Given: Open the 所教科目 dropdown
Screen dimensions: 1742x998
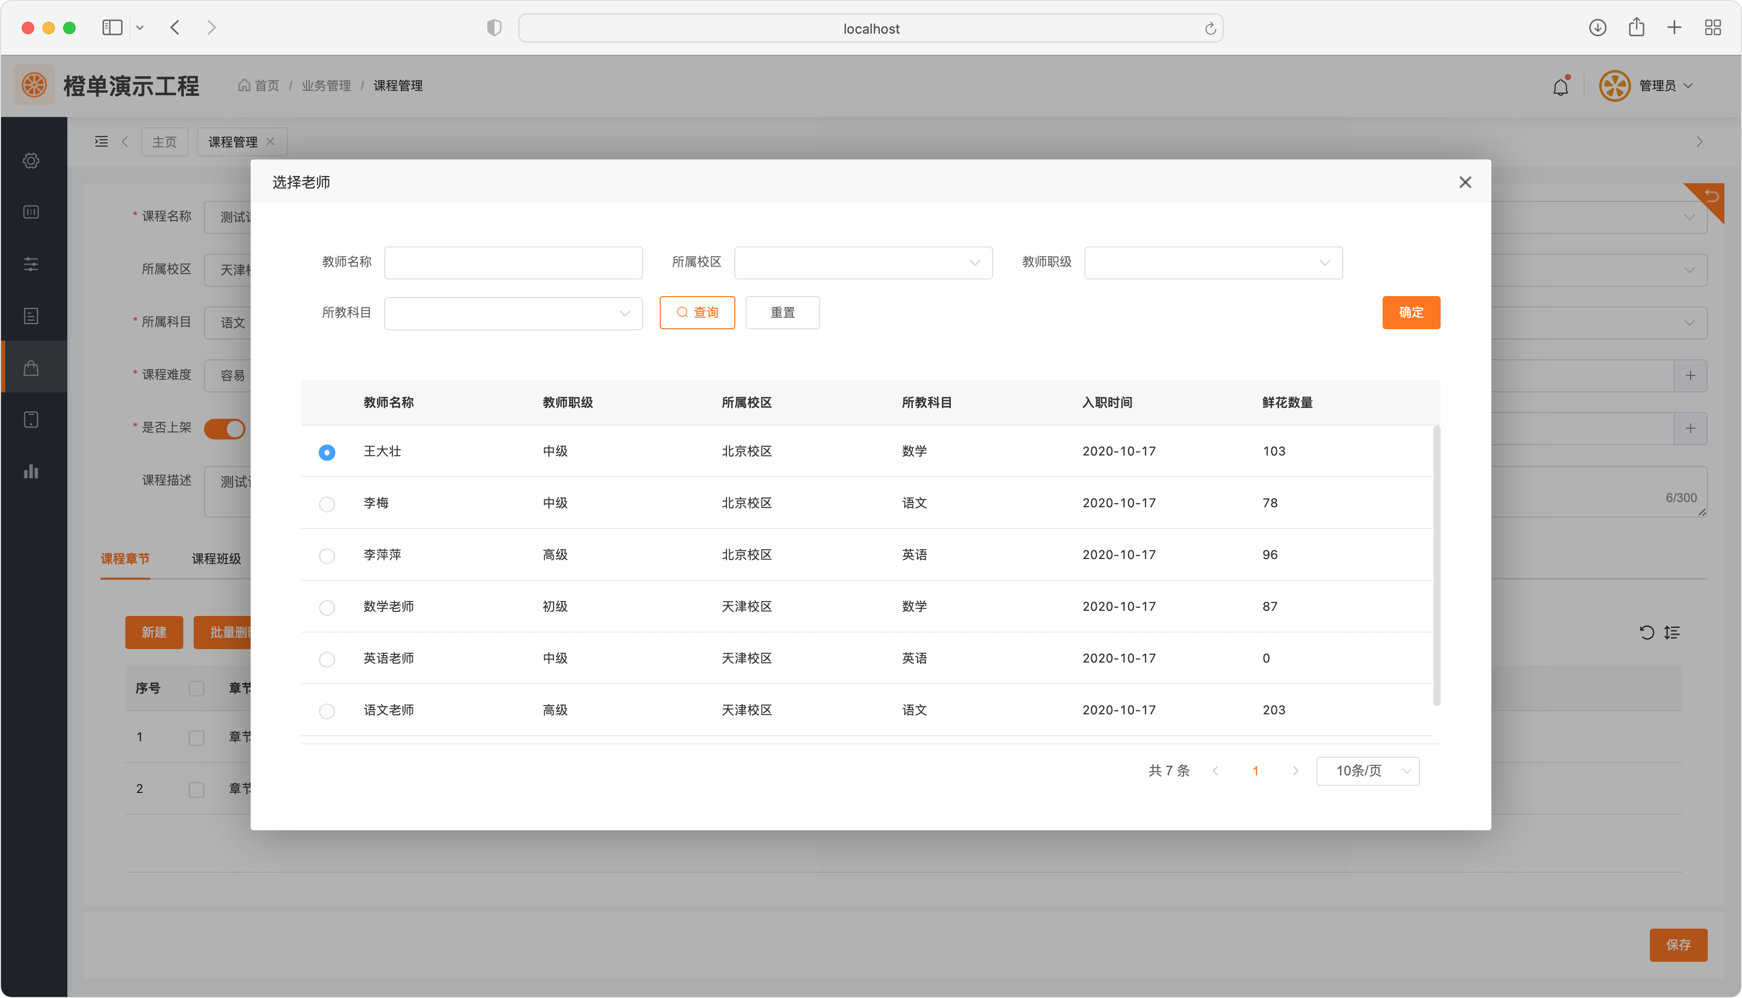Looking at the screenshot, I should pyautogui.click(x=513, y=313).
